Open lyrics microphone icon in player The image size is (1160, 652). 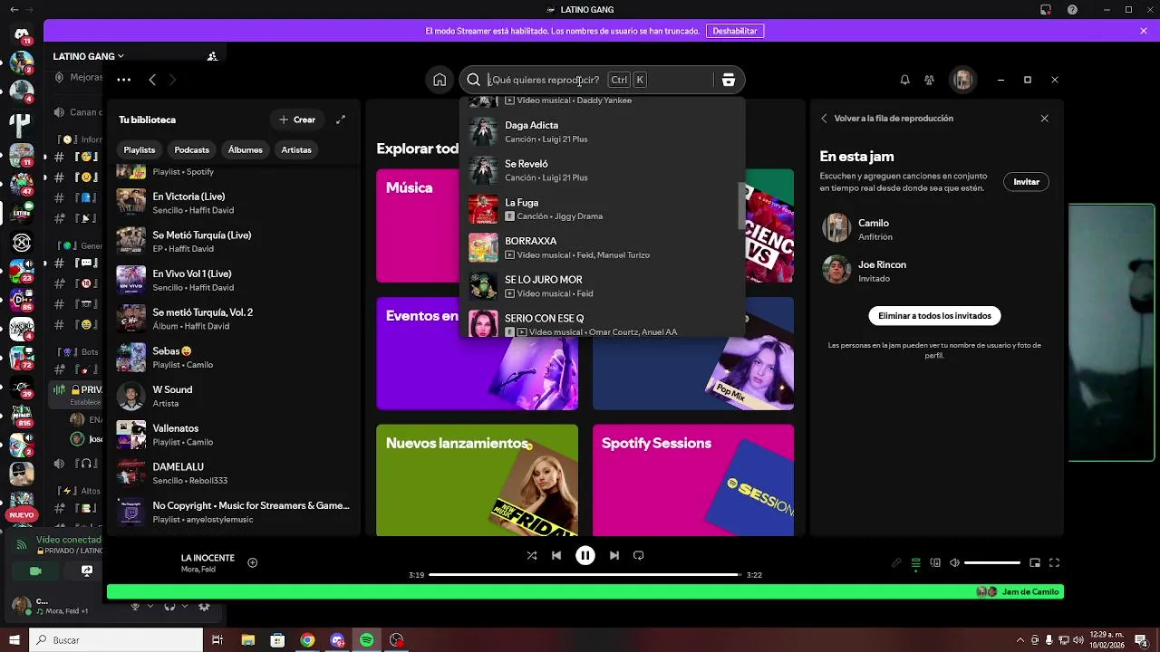(896, 562)
